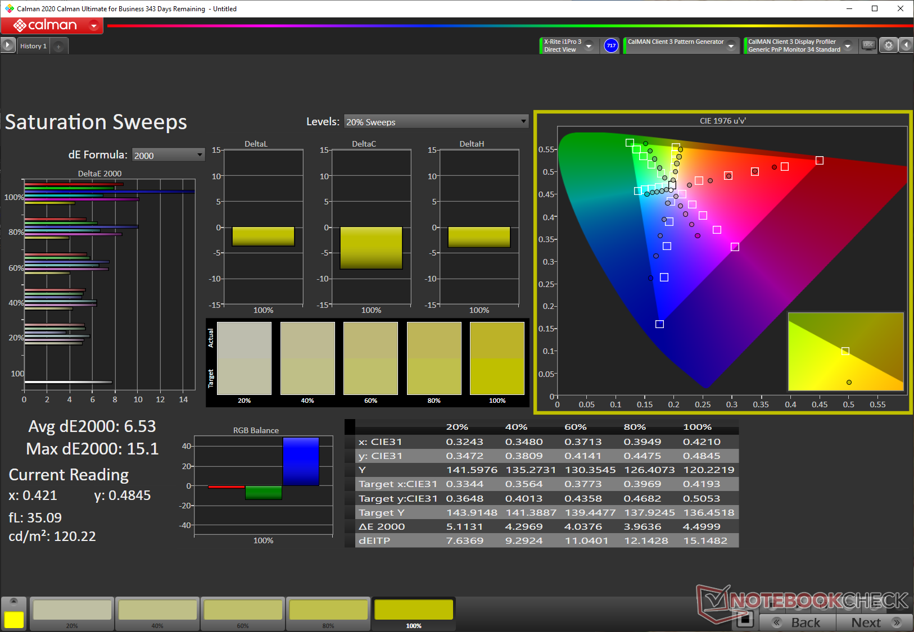Select the 100% yellow swatch in bottom strip

click(x=414, y=613)
